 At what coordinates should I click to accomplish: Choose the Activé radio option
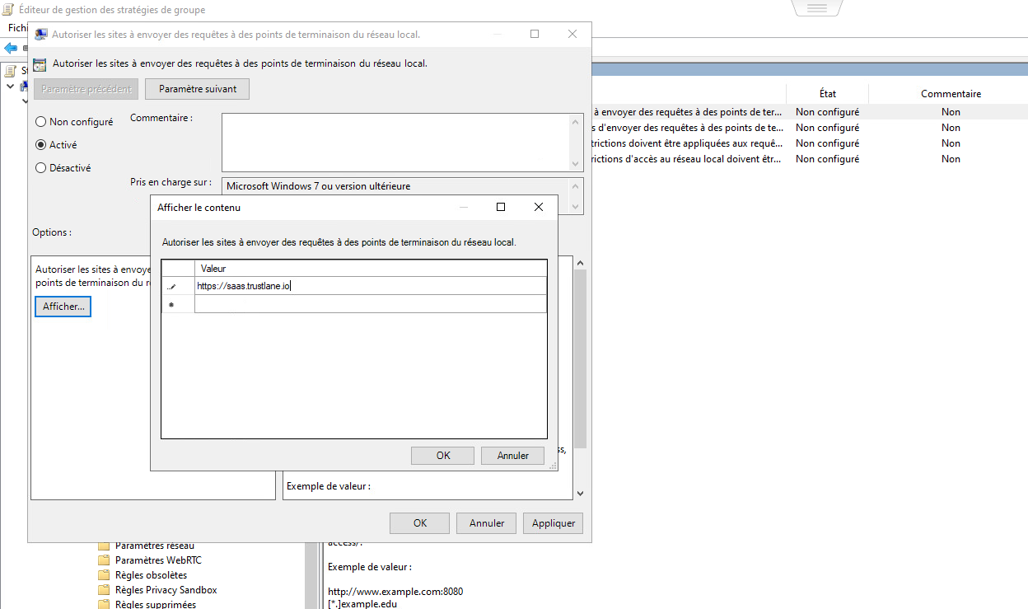41,145
